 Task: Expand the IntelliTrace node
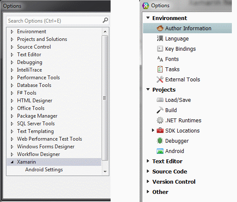point(12,70)
